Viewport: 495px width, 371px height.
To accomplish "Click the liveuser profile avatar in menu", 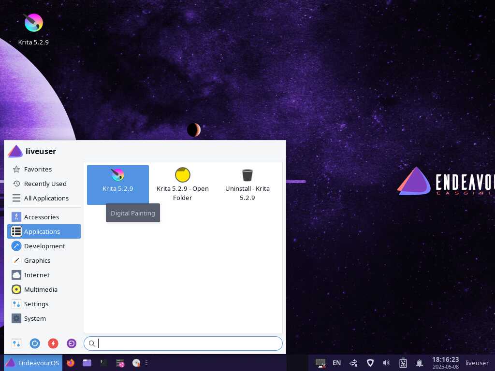I will click(15, 151).
